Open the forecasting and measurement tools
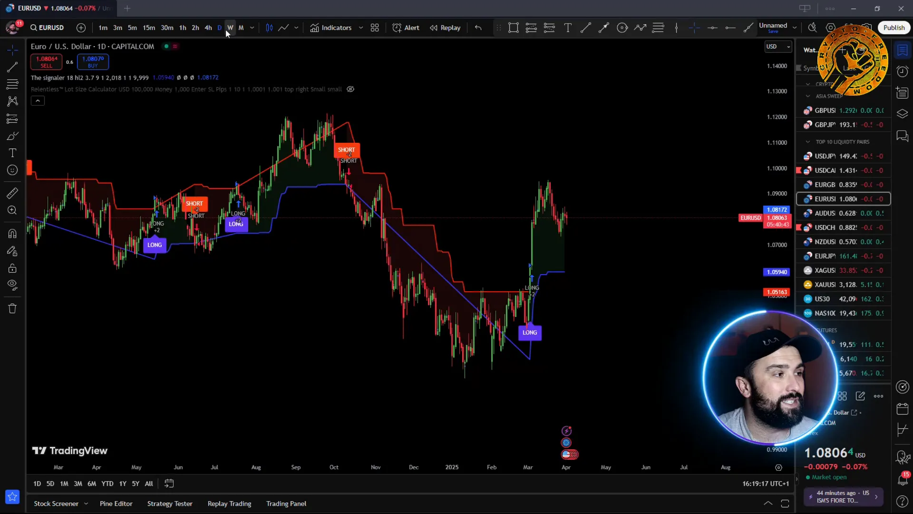Screen dimensions: 913x514 pyautogui.click(x=12, y=119)
